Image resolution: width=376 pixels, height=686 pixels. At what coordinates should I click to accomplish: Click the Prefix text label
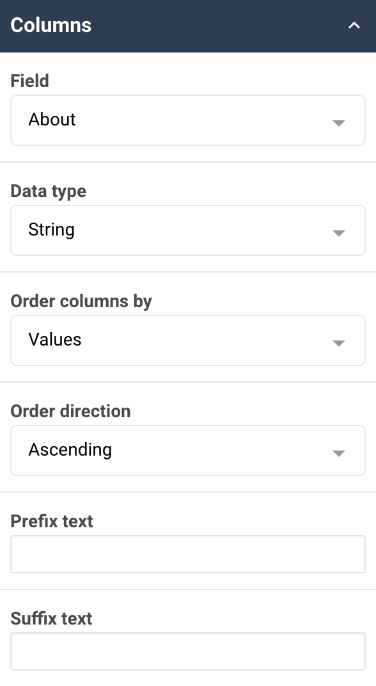click(x=52, y=522)
